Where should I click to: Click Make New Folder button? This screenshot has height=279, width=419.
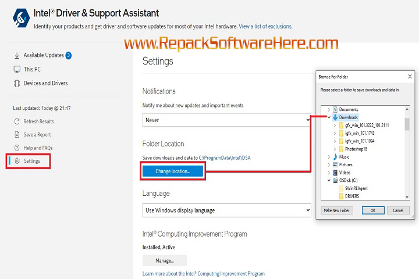pyautogui.click(x=337, y=210)
